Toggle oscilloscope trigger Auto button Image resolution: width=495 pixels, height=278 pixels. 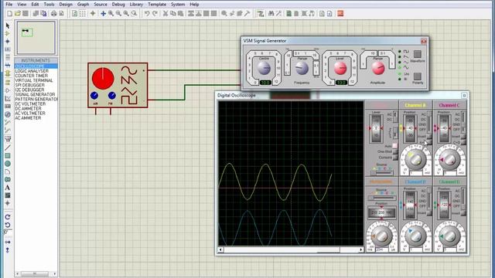pyautogui.click(x=395, y=146)
